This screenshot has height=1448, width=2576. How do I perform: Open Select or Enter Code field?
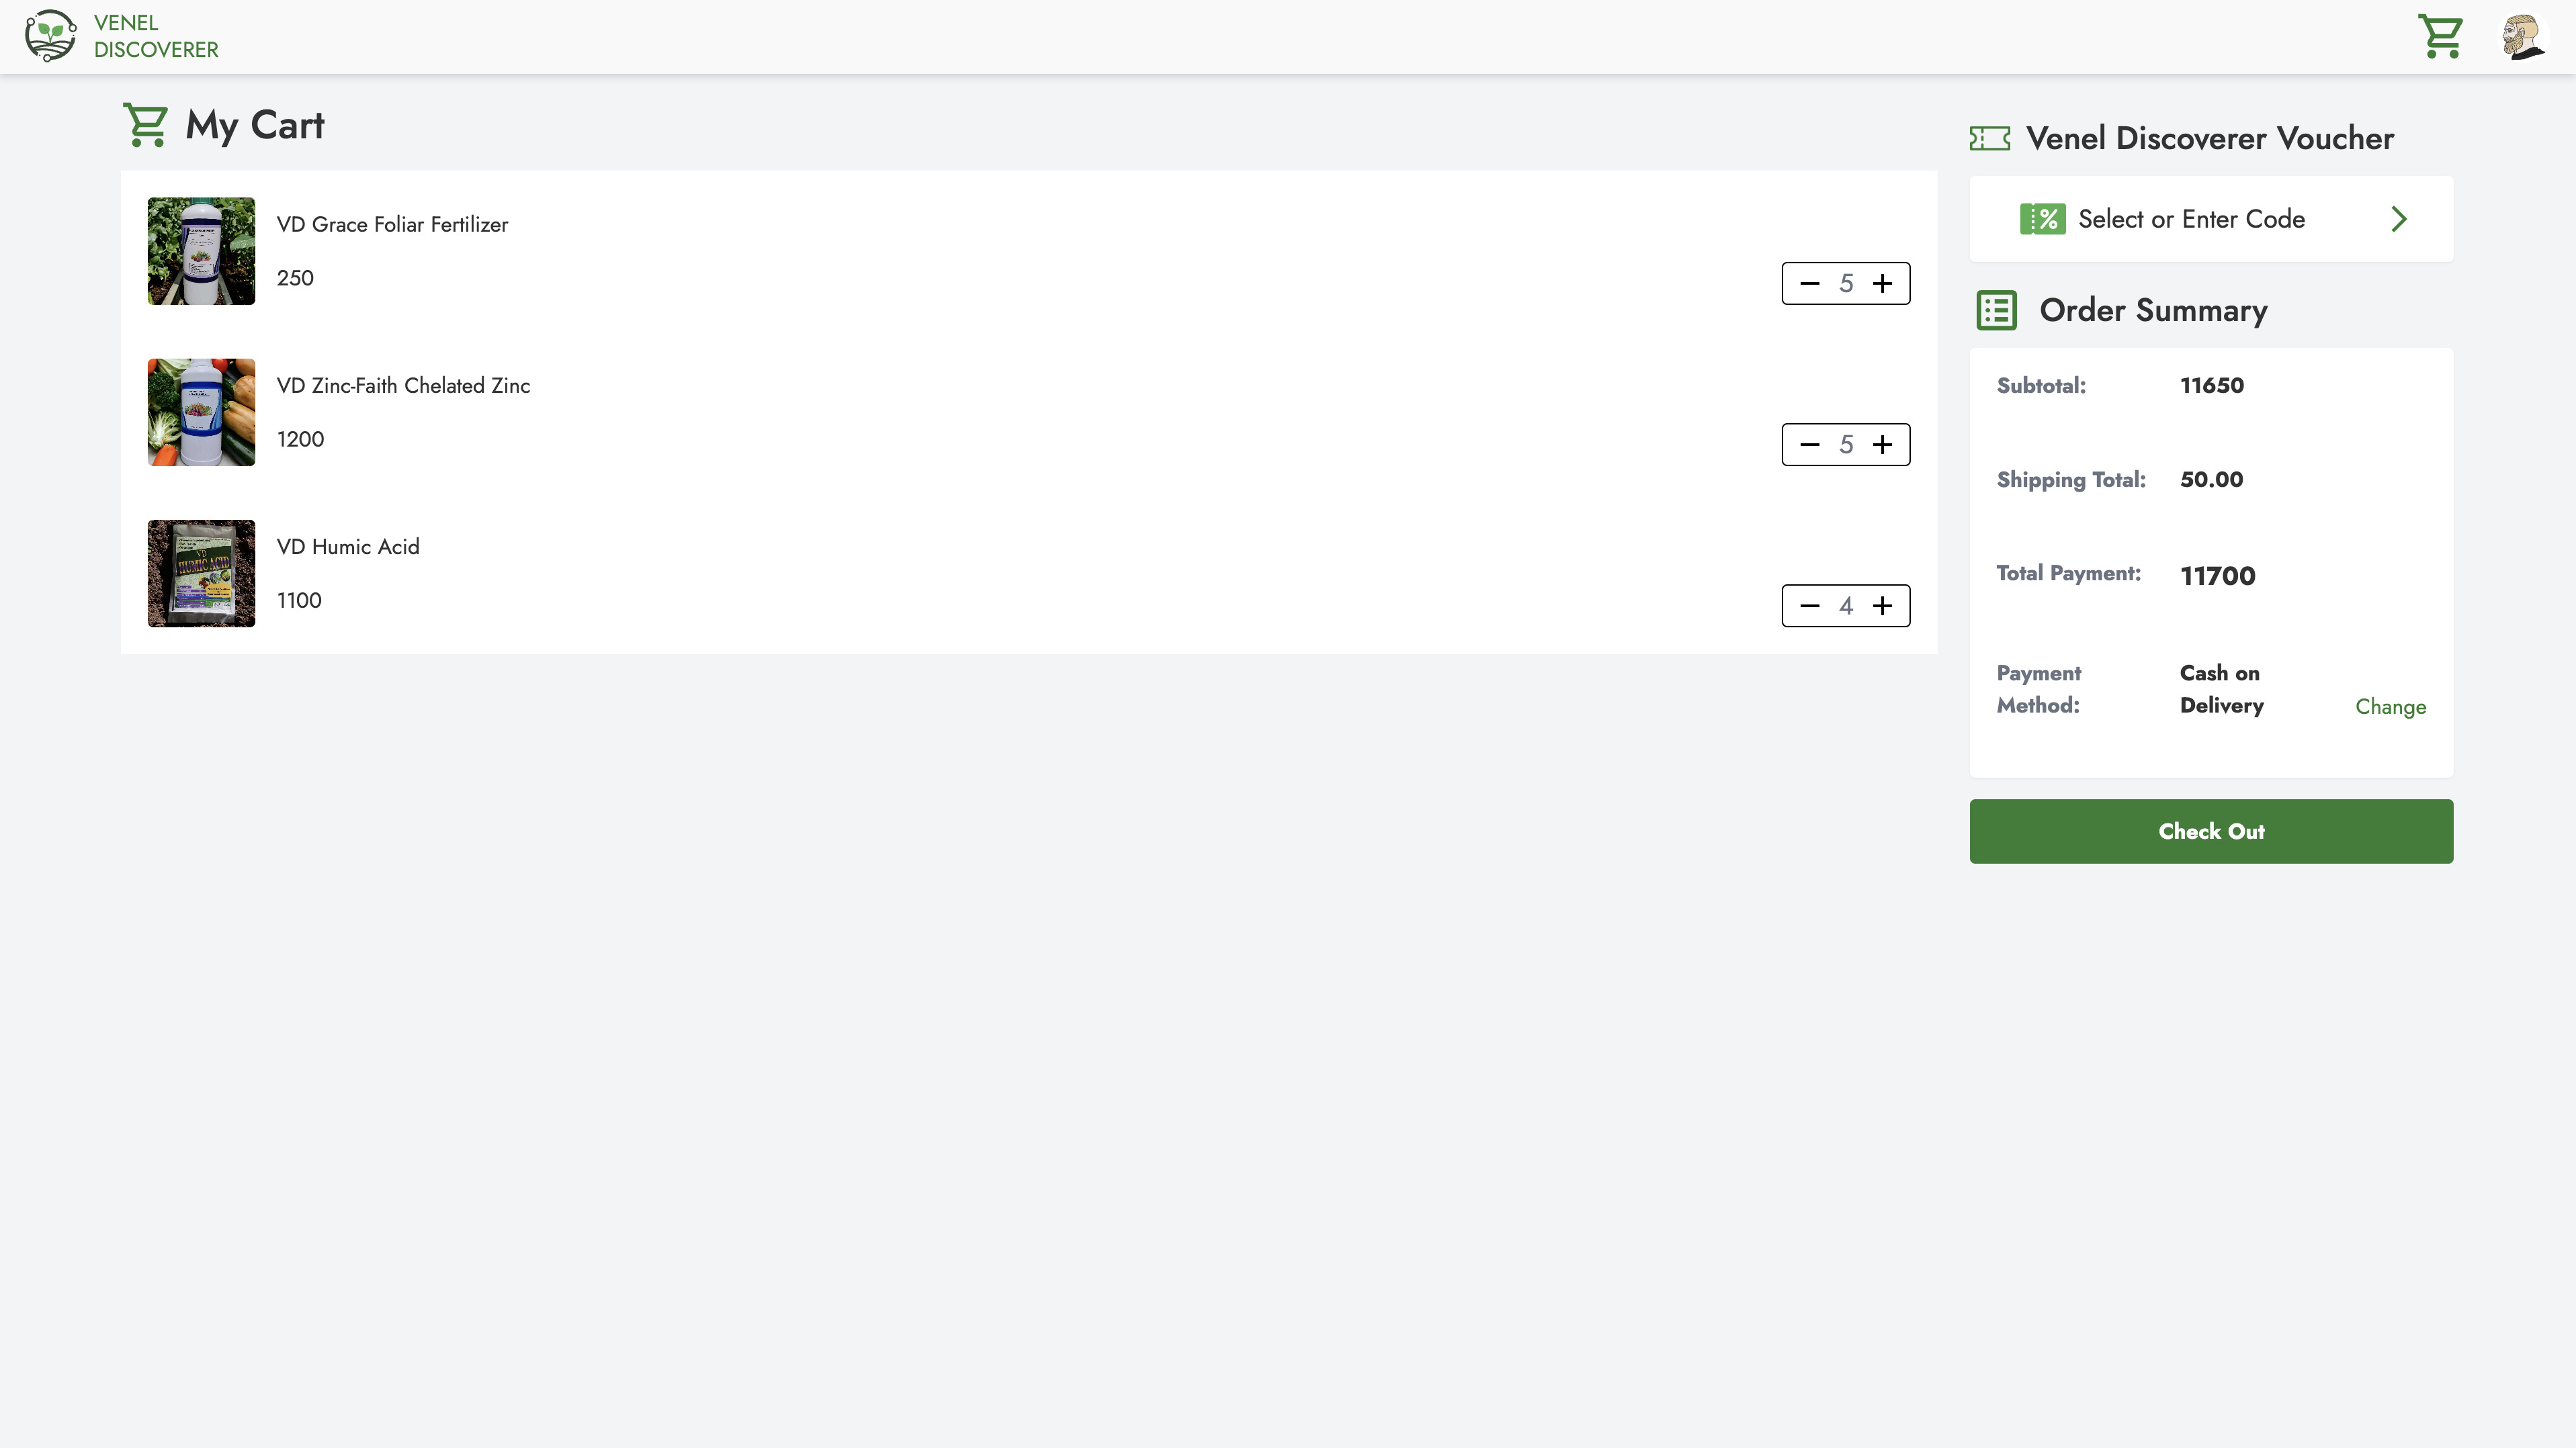click(x=2211, y=219)
